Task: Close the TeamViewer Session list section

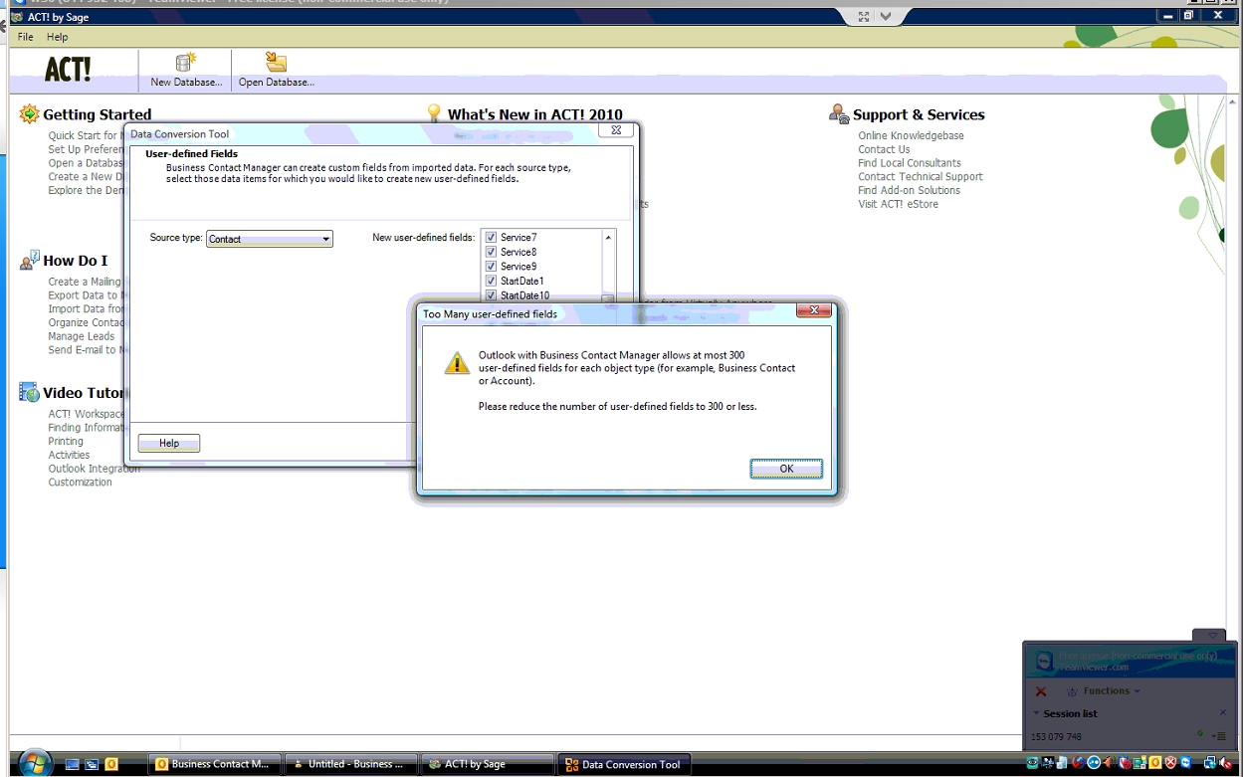Action: coord(1223,712)
